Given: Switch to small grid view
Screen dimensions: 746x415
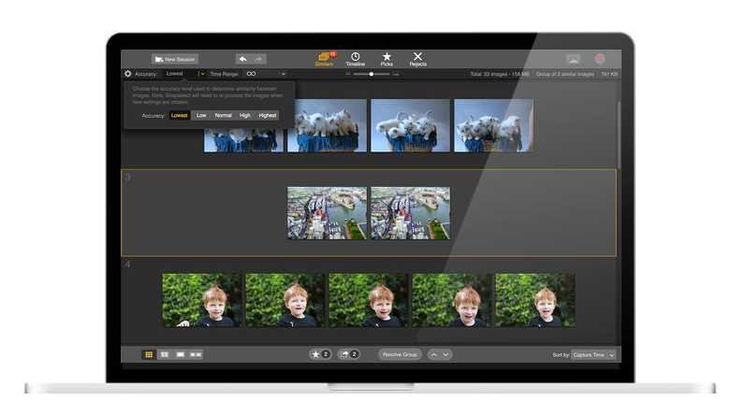Looking at the screenshot, I should [149, 354].
